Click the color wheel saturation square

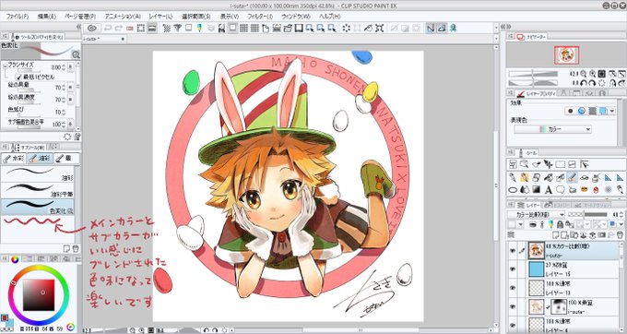[x=39, y=295]
